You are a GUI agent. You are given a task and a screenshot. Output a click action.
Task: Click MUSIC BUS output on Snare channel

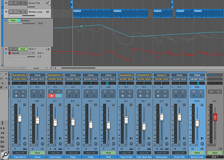tap(37, 79)
